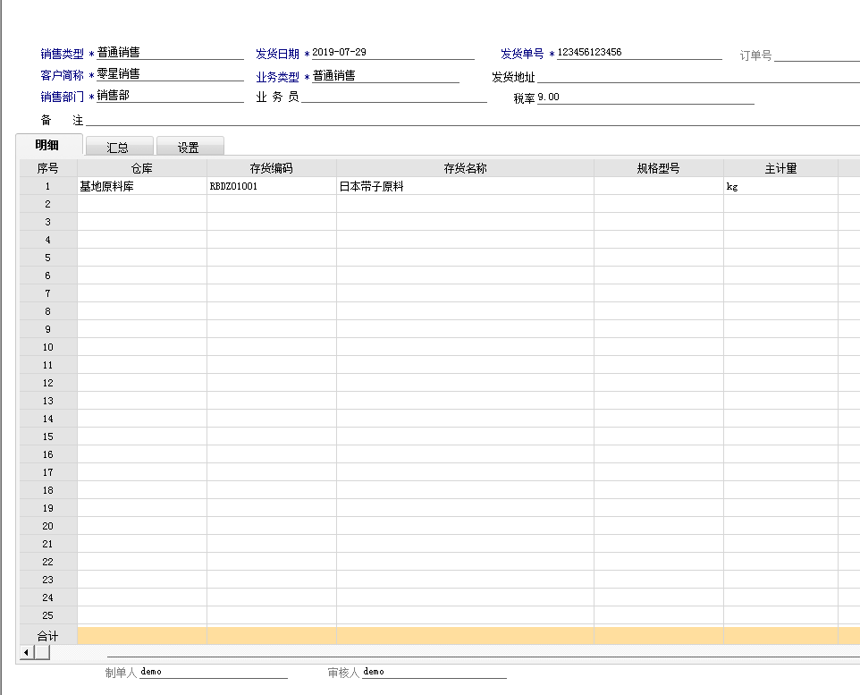The width and height of the screenshot is (860, 695).
Task: Click the 业务员 input field
Action: coord(394,96)
